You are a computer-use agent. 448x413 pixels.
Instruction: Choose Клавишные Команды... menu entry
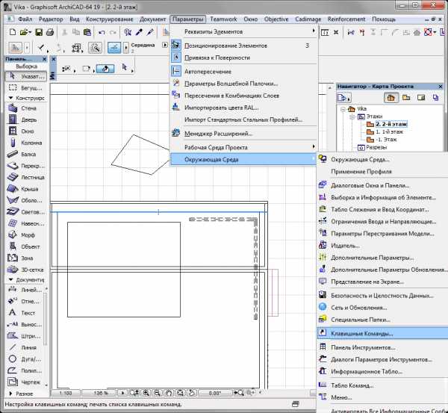(x=382, y=333)
